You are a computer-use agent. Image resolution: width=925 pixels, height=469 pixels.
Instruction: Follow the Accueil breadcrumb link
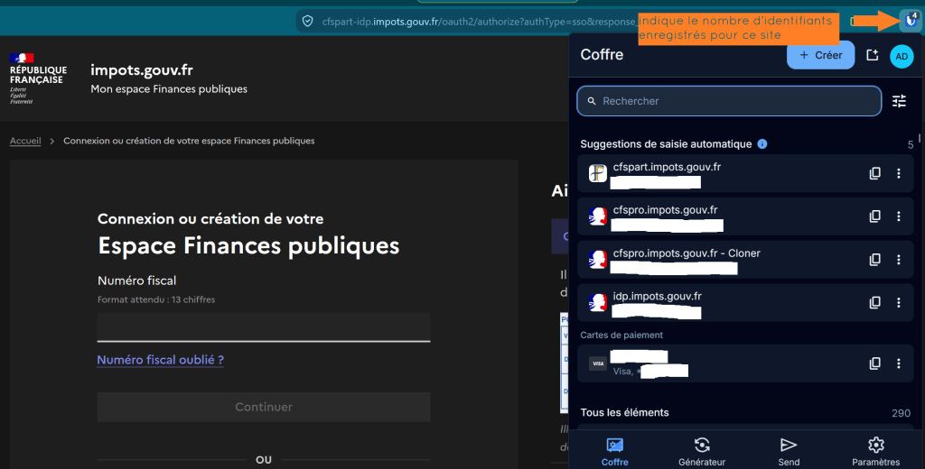tap(25, 141)
